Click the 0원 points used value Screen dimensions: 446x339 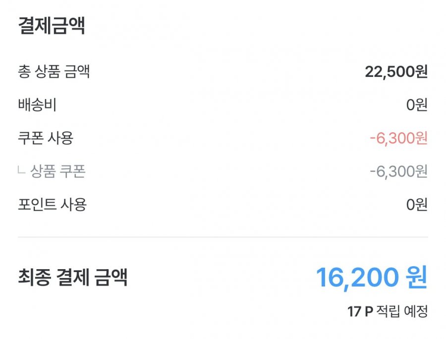pos(416,204)
